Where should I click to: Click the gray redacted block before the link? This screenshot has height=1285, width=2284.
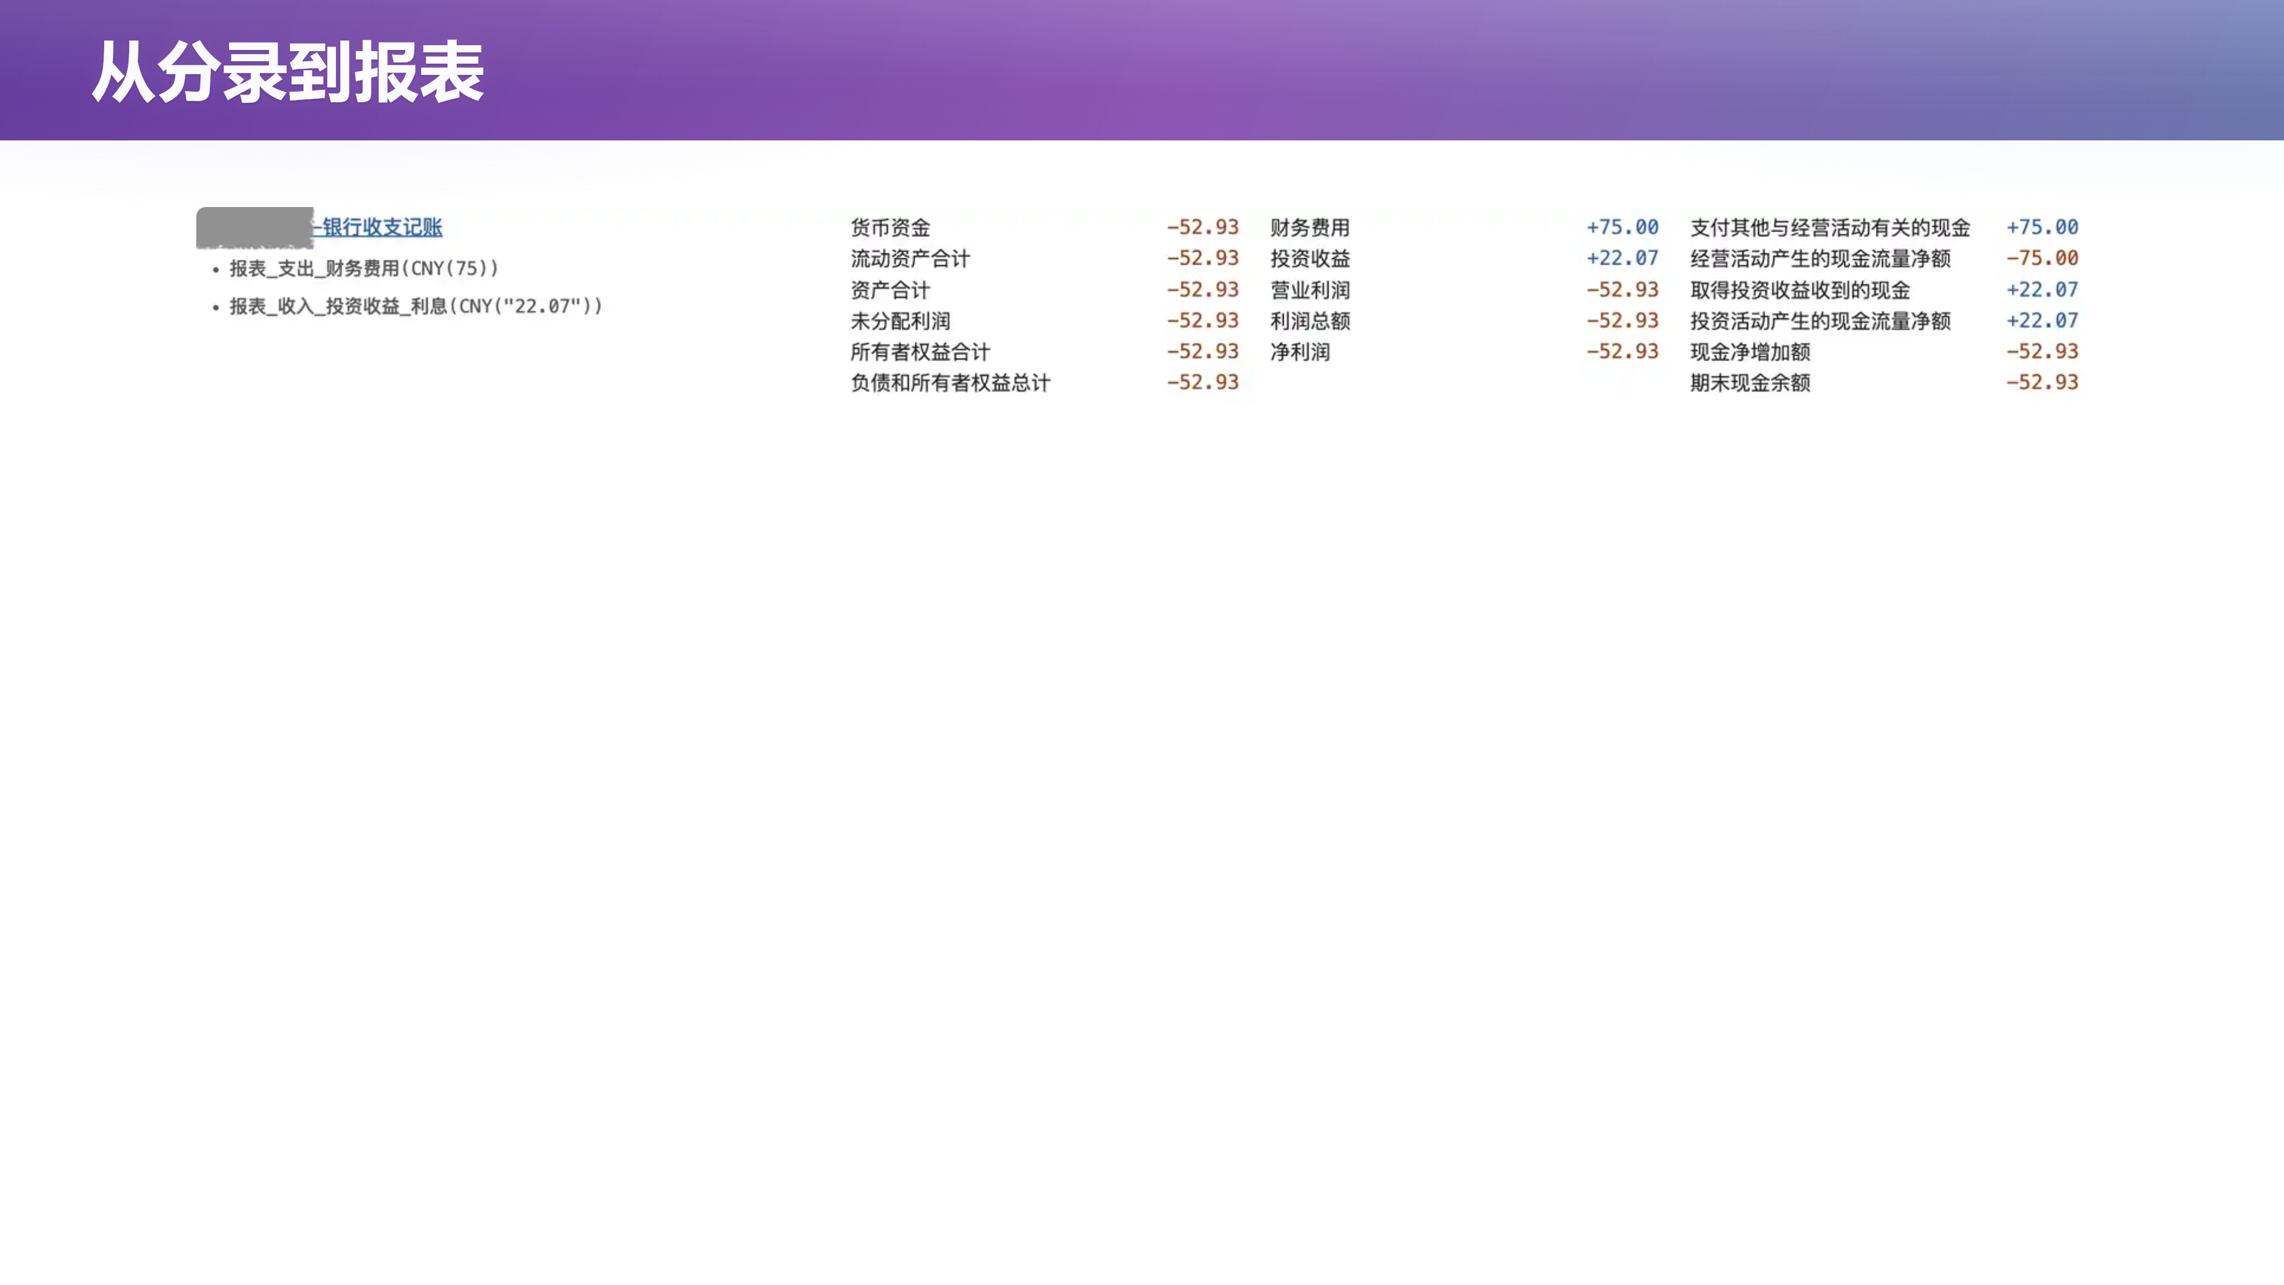(255, 228)
